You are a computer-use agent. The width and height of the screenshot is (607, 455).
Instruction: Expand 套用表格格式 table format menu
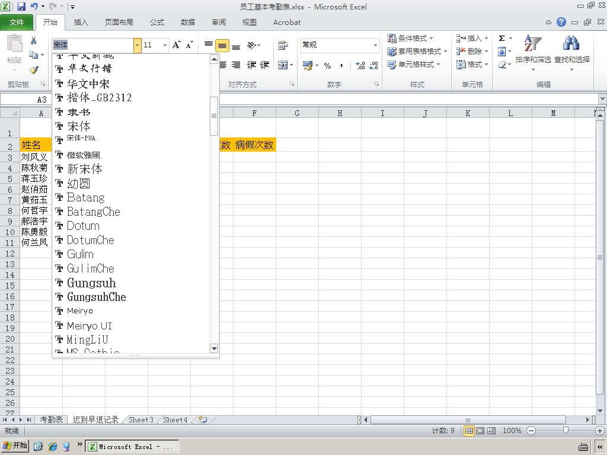tap(417, 51)
